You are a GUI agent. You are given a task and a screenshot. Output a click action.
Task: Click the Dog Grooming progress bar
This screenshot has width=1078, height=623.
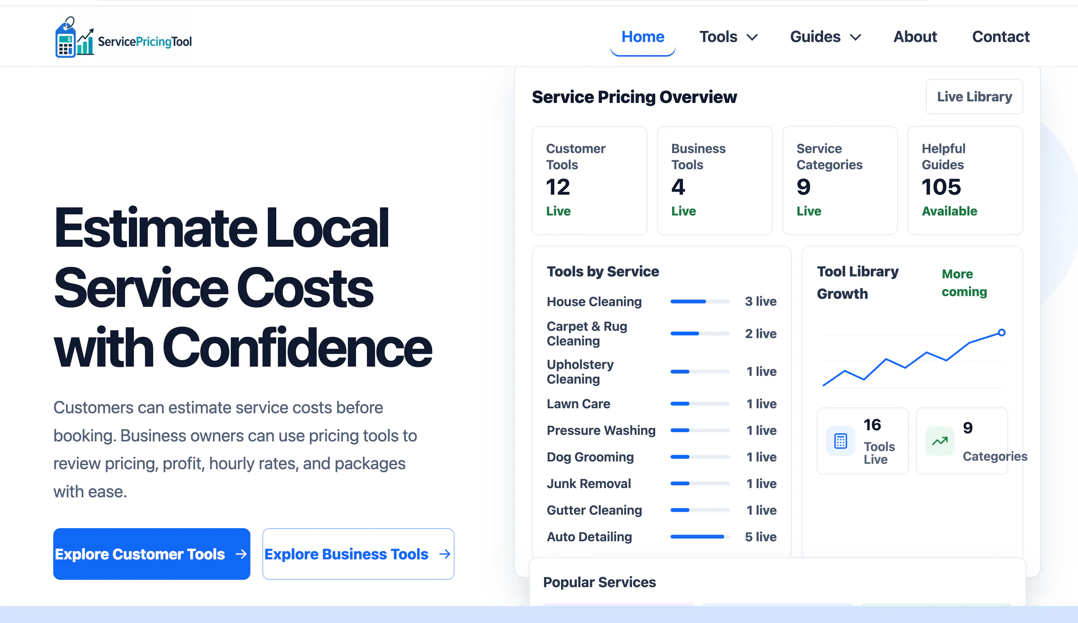coord(700,457)
